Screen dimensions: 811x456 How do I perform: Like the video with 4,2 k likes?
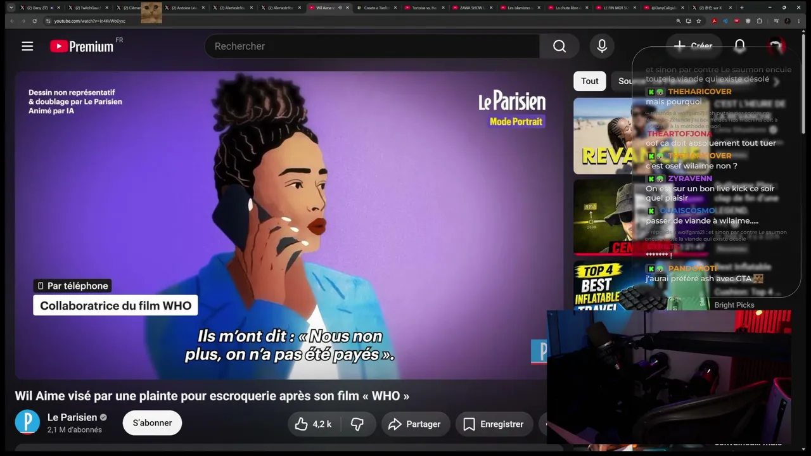tap(314, 424)
